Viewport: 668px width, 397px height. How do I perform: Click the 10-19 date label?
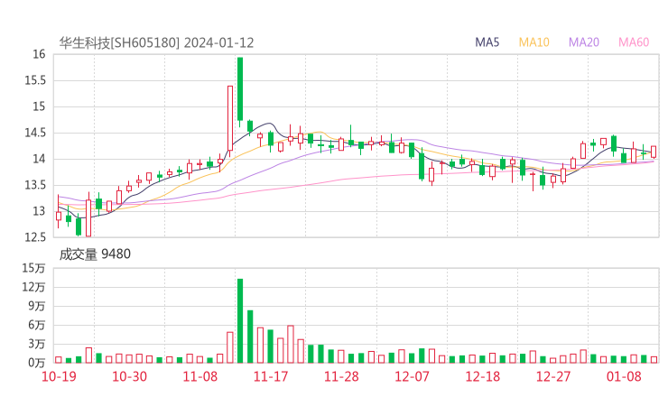click(59, 377)
